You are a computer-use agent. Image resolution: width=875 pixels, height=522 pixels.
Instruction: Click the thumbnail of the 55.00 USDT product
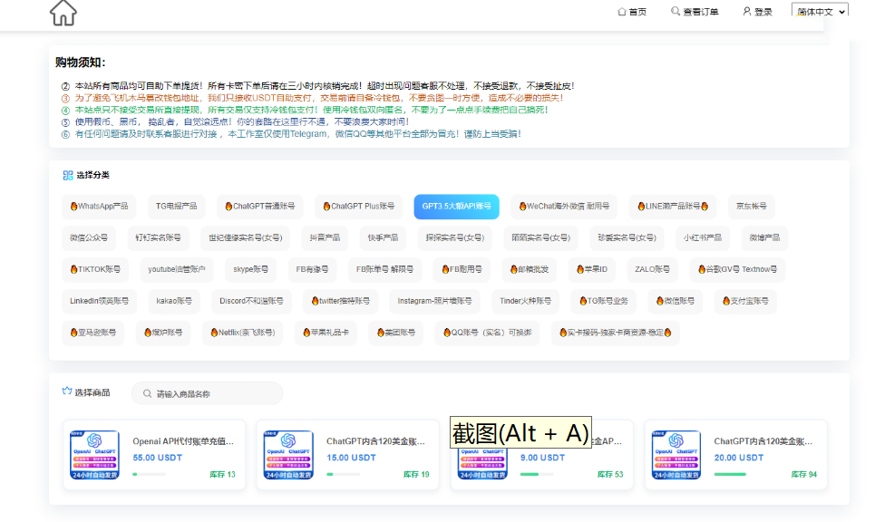pos(94,455)
